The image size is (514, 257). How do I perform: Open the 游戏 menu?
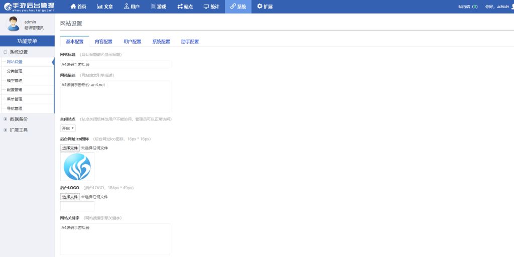pos(158,7)
